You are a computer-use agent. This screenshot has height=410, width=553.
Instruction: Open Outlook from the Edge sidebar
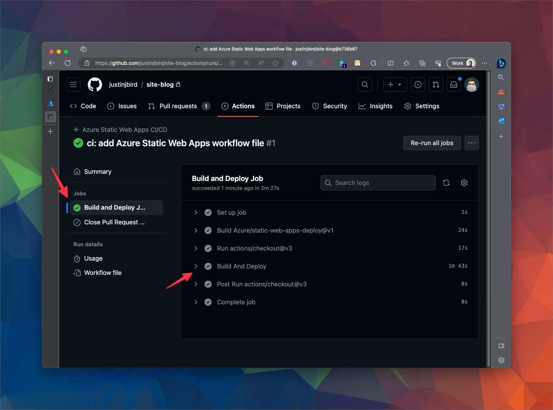pyautogui.click(x=501, y=121)
